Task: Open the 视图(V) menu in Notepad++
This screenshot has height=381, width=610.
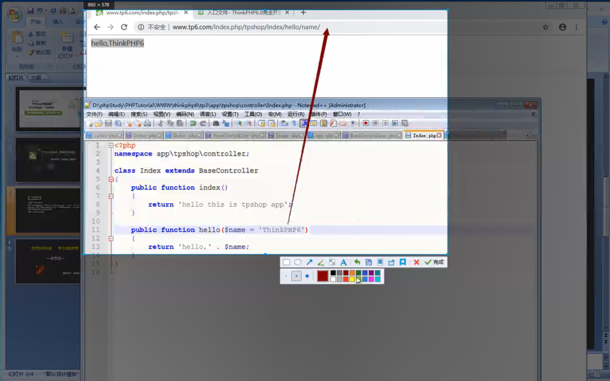Action: [162, 114]
